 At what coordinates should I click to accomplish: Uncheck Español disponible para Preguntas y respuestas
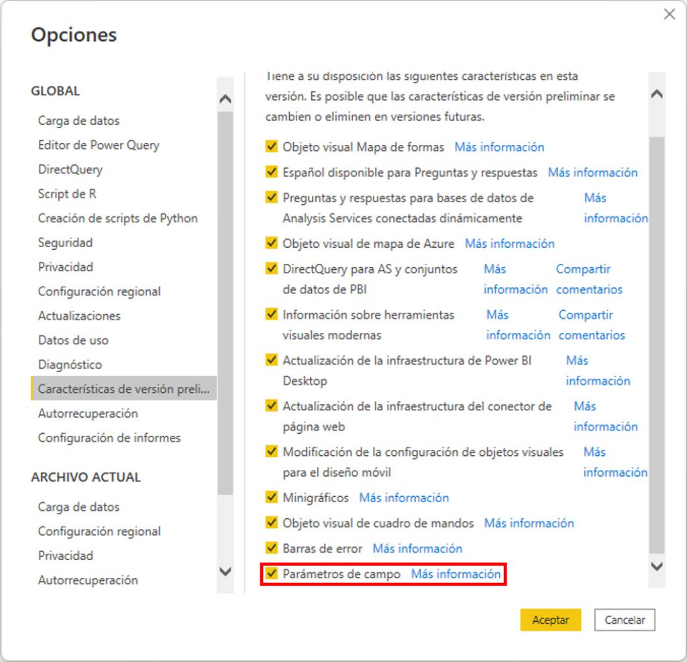[272, 171]
